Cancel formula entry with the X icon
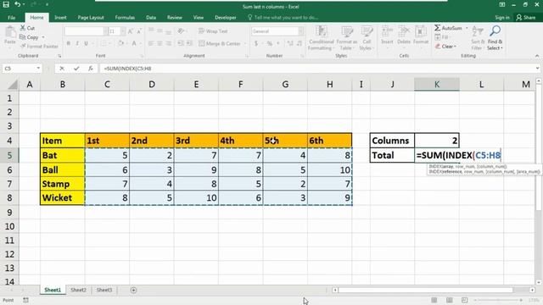543x305 pixels. (62, 69)
